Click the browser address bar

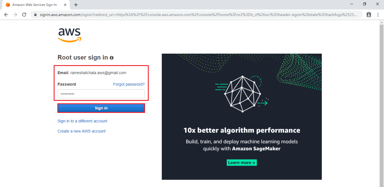(169, 14)
